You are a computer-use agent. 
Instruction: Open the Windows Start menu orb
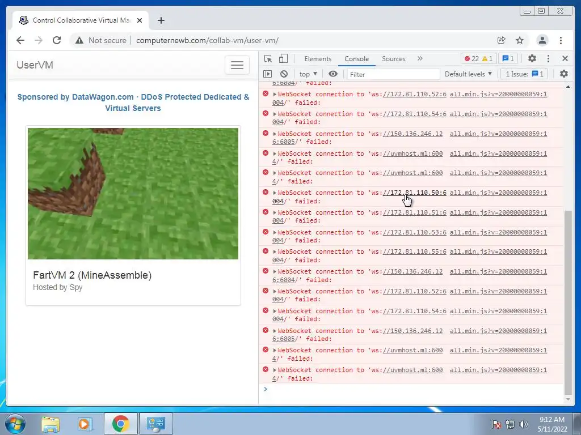point(15,424)
